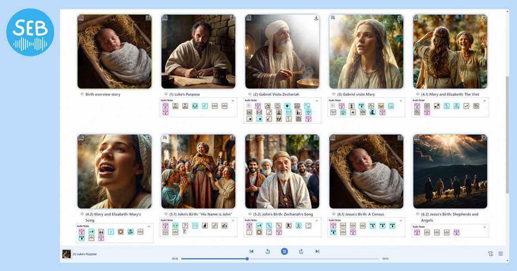Select the shepherds night sky thumbnail
Image resolution: width=517 pixels, height=271 pixels.
point(450,171)
